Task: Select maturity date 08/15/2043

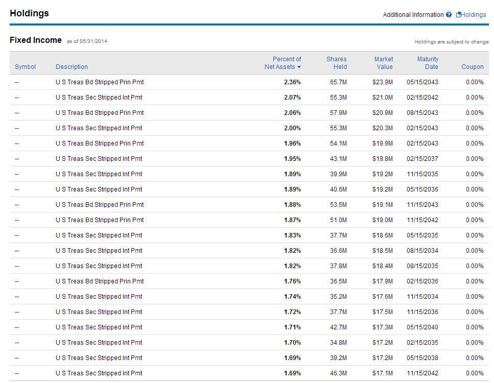Action: (x=422, y=113)
